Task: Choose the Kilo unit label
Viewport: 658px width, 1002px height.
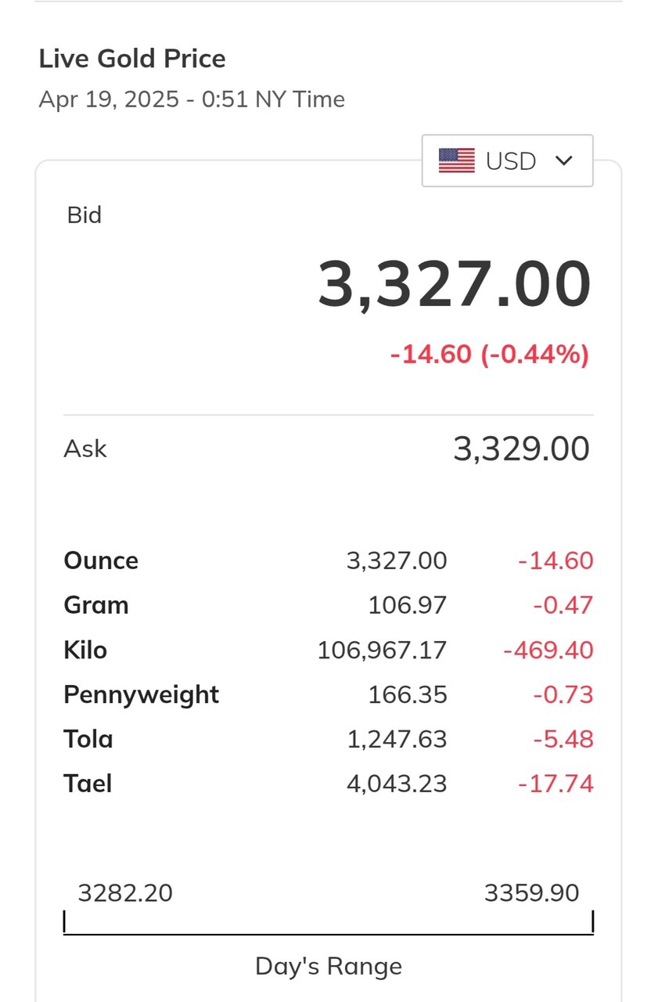Action: tap(85, 650)
